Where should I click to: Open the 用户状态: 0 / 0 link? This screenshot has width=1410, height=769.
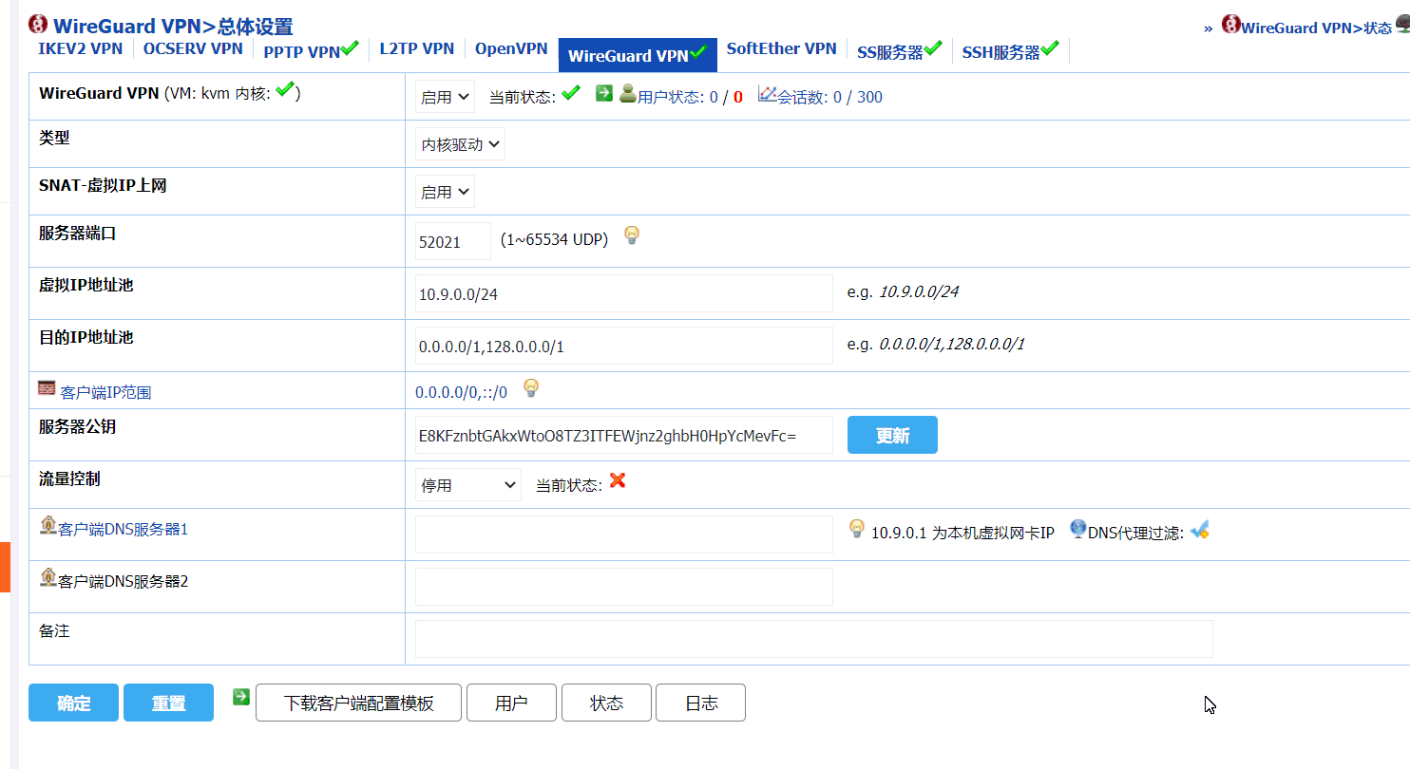tap(690, 97)
